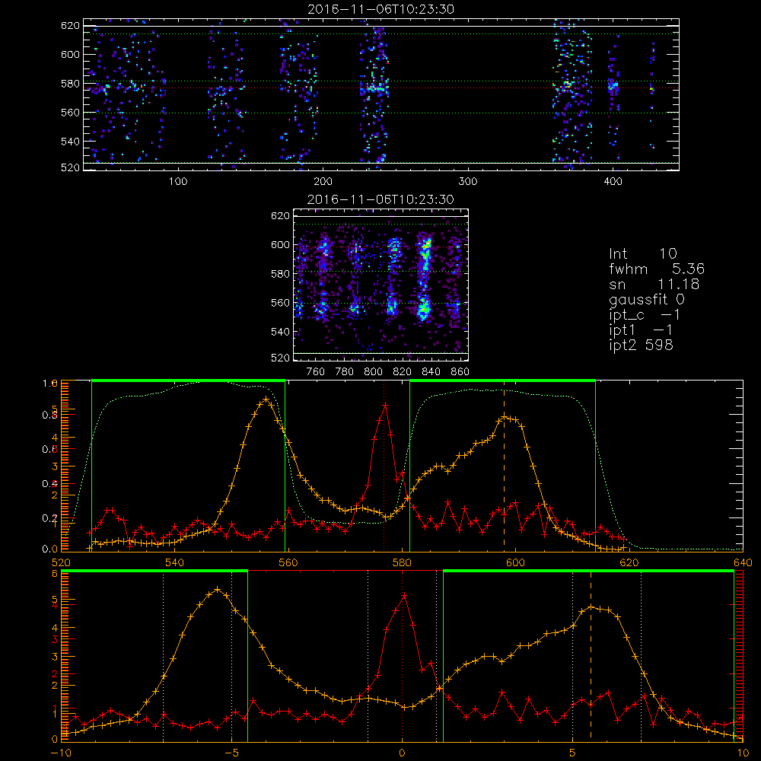The height and width of the screenshot is (761, 761).
Task: Click x-axis label 780 of the middle image
Action: pos(345,372)
